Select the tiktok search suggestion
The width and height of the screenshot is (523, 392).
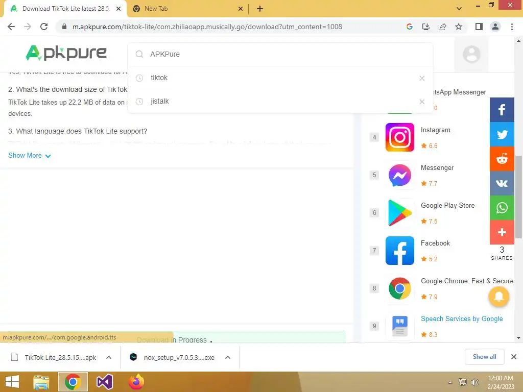[x=280, y=78]
